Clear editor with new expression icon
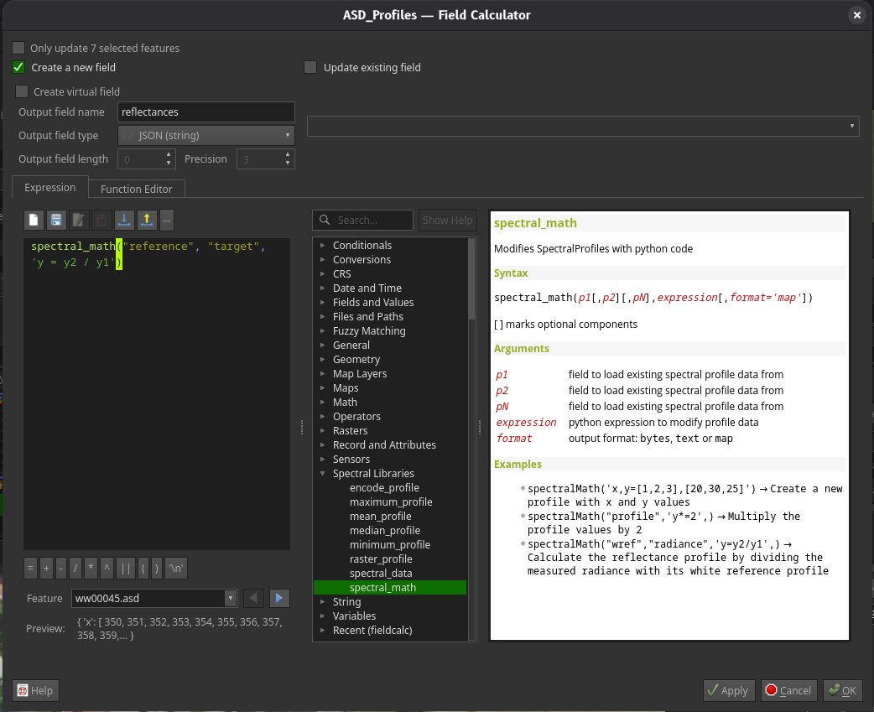Screen dimensions: 874x712 coord(34,220)
